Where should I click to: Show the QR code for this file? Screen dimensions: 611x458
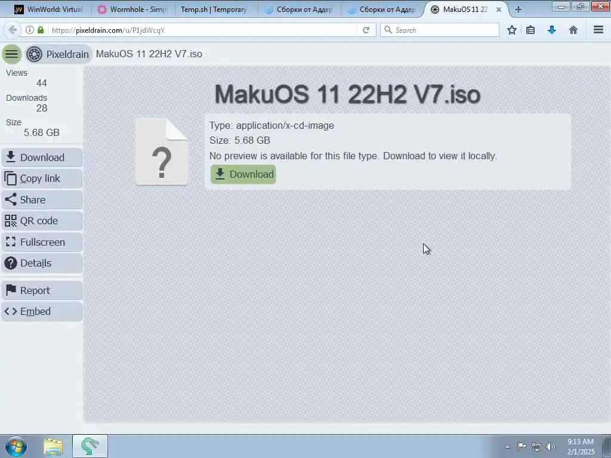(x=42, y=221)
